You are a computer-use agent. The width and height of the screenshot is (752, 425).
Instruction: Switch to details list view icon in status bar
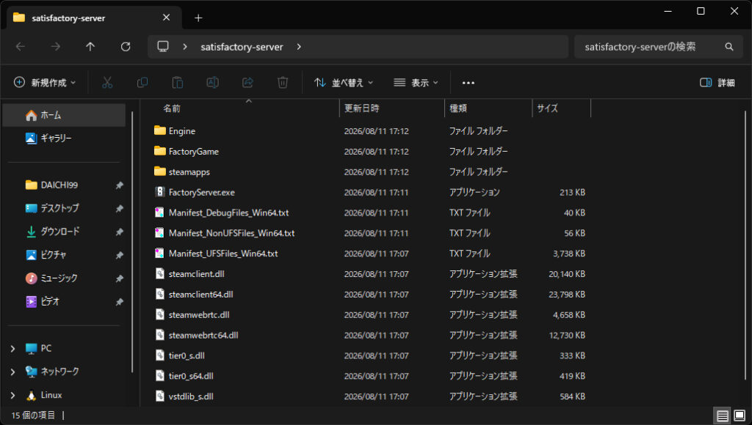point(723,415)
